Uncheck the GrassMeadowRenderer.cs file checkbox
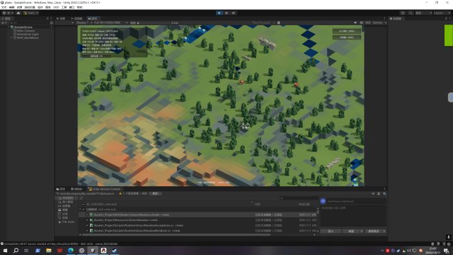Image resolution: width=453 pixels, height=255 pixels. (x=87, y=230)
